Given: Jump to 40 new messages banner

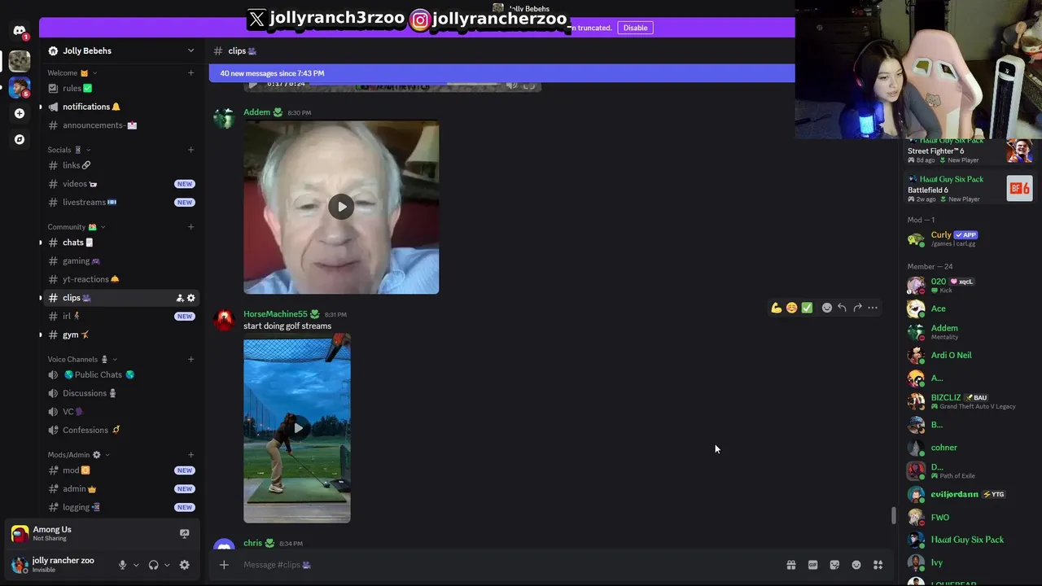Looking at the screenshot, I should click(x=501, y=73).
